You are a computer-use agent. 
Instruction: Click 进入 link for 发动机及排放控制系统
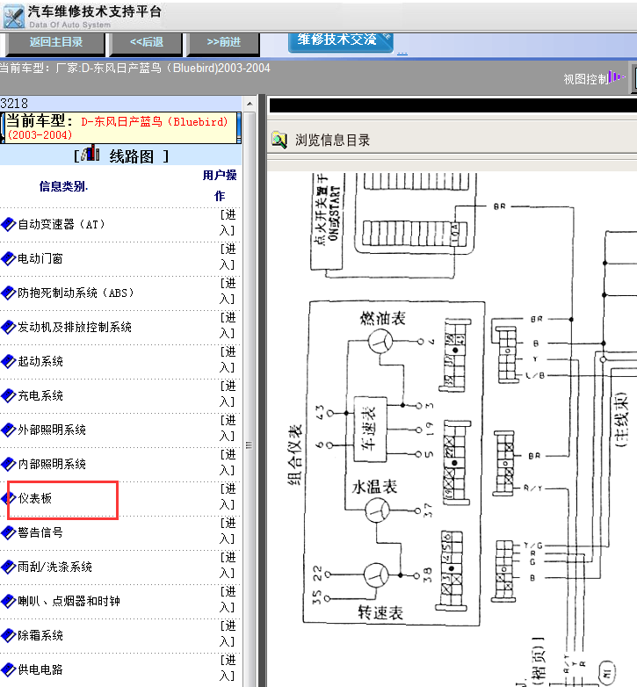point(228,325)
